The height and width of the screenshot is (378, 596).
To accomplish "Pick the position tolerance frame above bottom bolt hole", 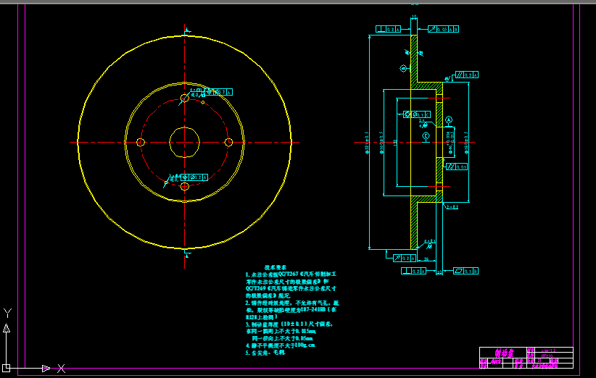I will pyautogui.click(x=194, y=177).
